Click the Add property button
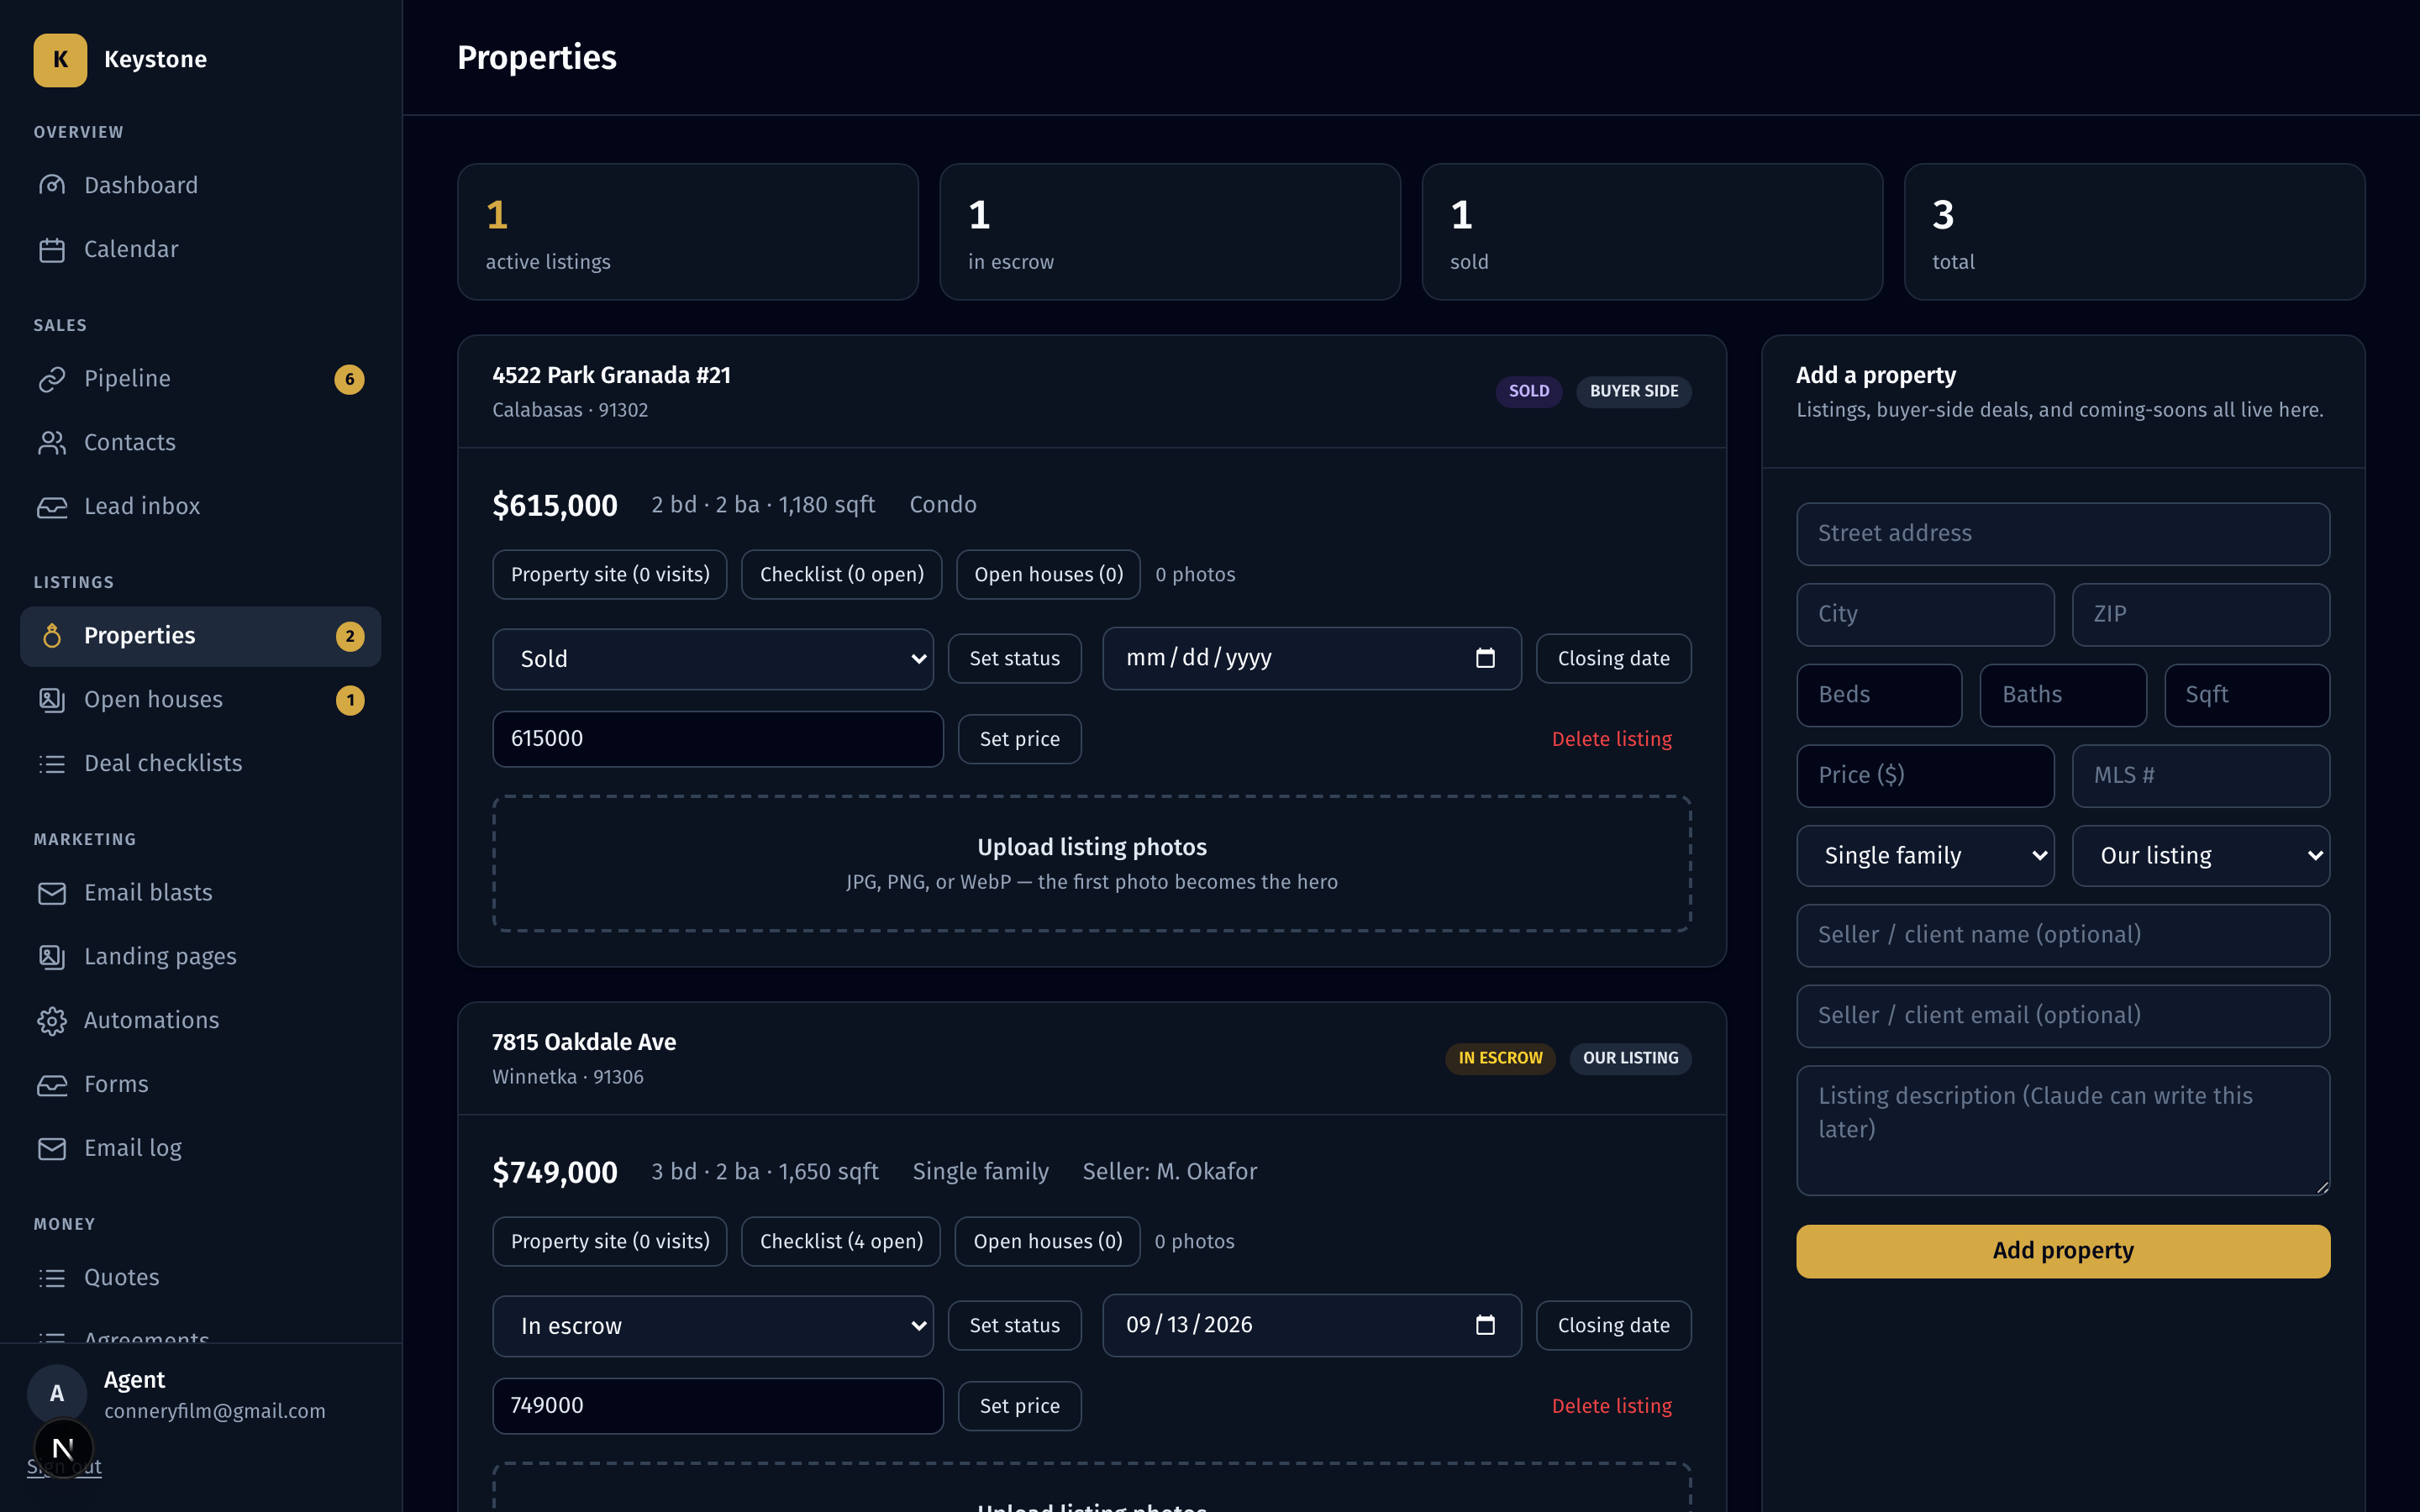 (2063, 1251)
